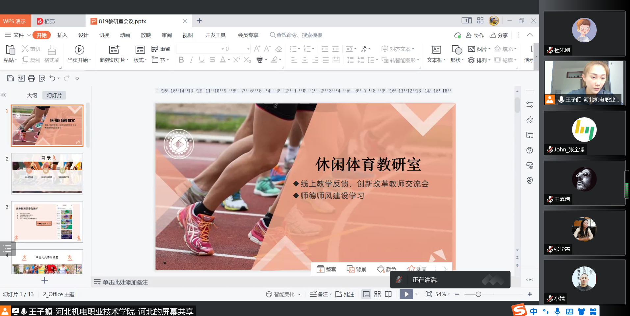The image size is (630, 316).
Task: Open the animation star icon in right sidebar
Action: point(530,120)
